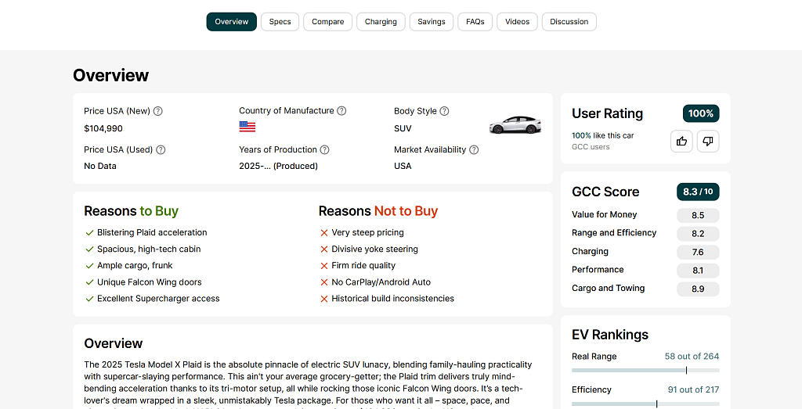
Task: Click the '58 out of 264' ranking text
Action: [692, 357]
